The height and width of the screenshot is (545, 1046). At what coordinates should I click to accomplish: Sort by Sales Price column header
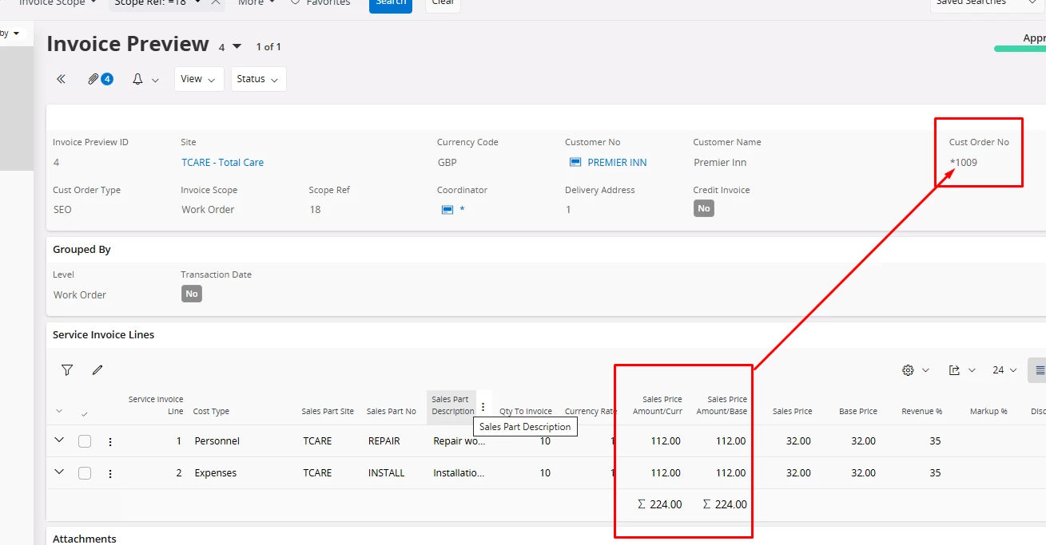[x=792, y=412]
